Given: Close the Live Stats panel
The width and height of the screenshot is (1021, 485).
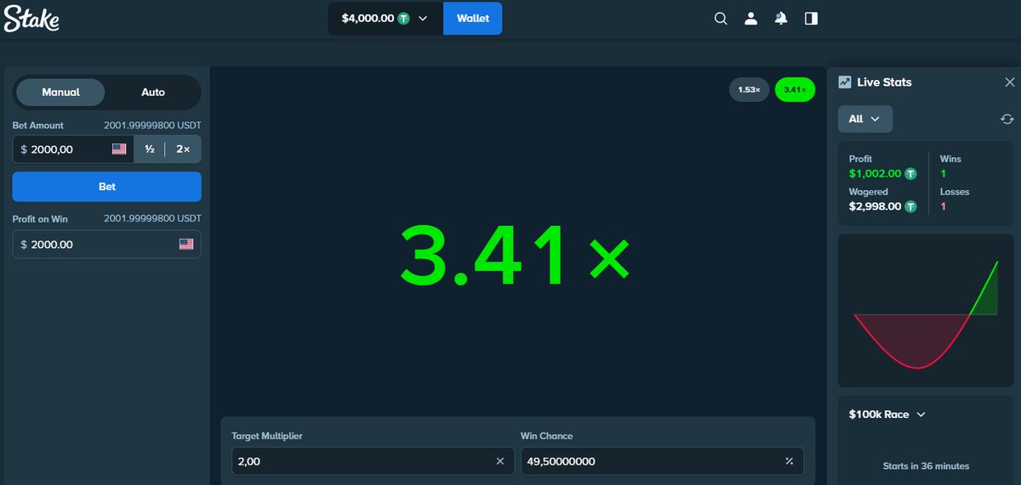Looking at the screenshot, I should click(x=1010, y=82).
